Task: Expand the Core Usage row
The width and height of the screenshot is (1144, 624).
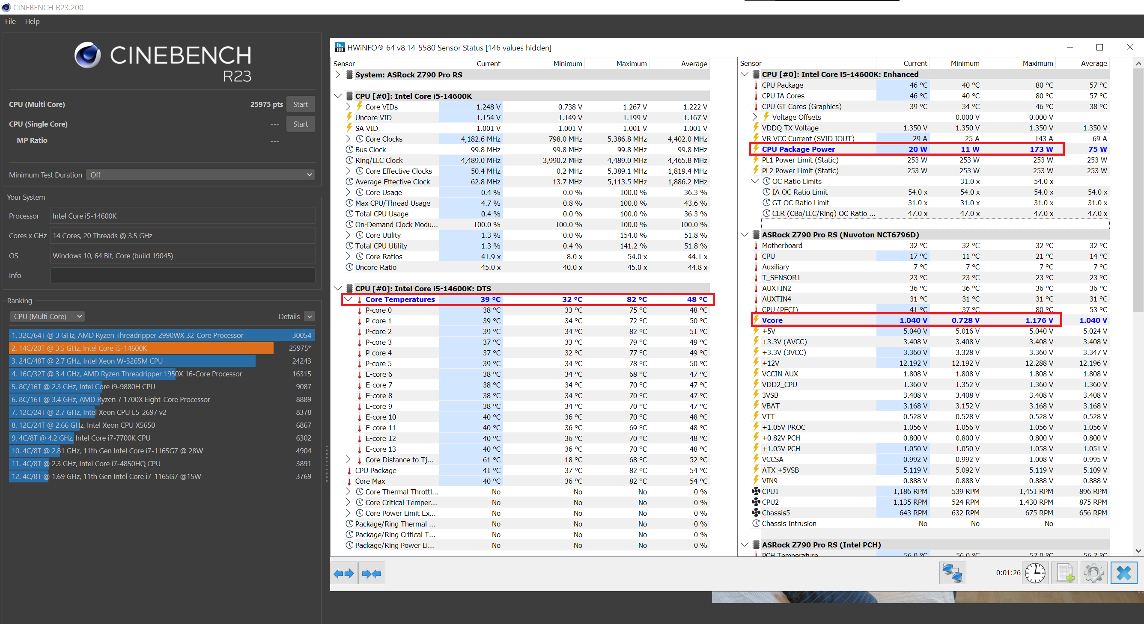Action: click(348, 192)
